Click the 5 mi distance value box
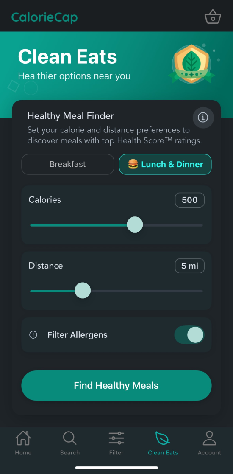 click(189, 266)
